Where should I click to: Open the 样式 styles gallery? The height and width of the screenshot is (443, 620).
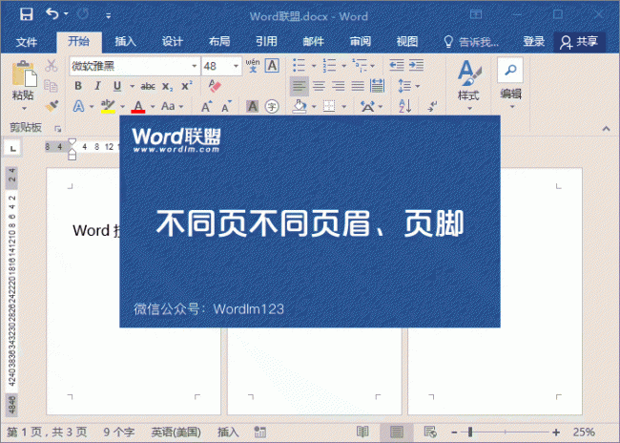(468, 85)
